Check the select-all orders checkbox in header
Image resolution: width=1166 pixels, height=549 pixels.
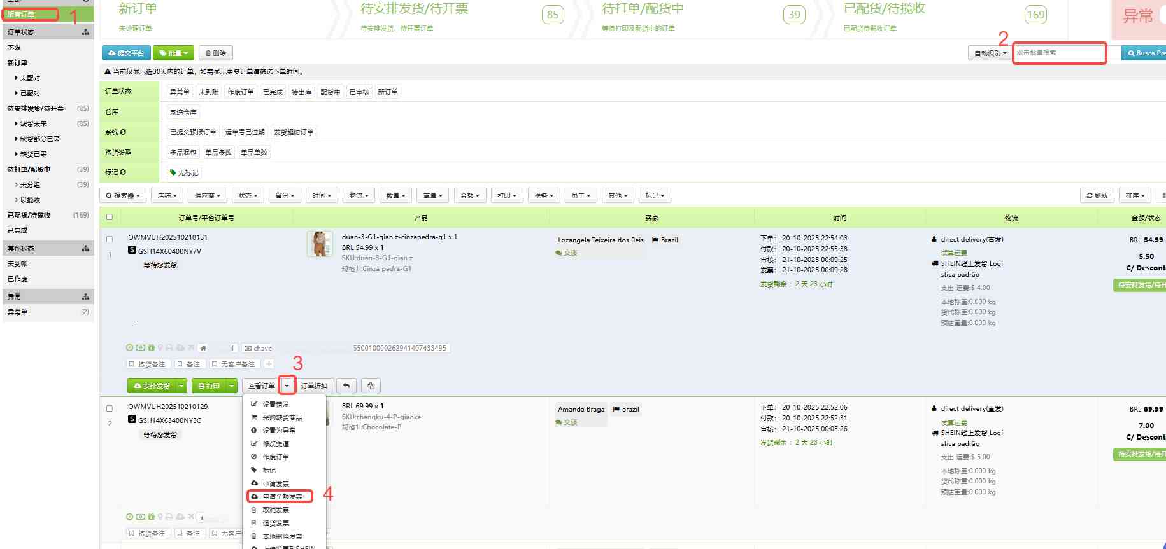tap(110, 218)
